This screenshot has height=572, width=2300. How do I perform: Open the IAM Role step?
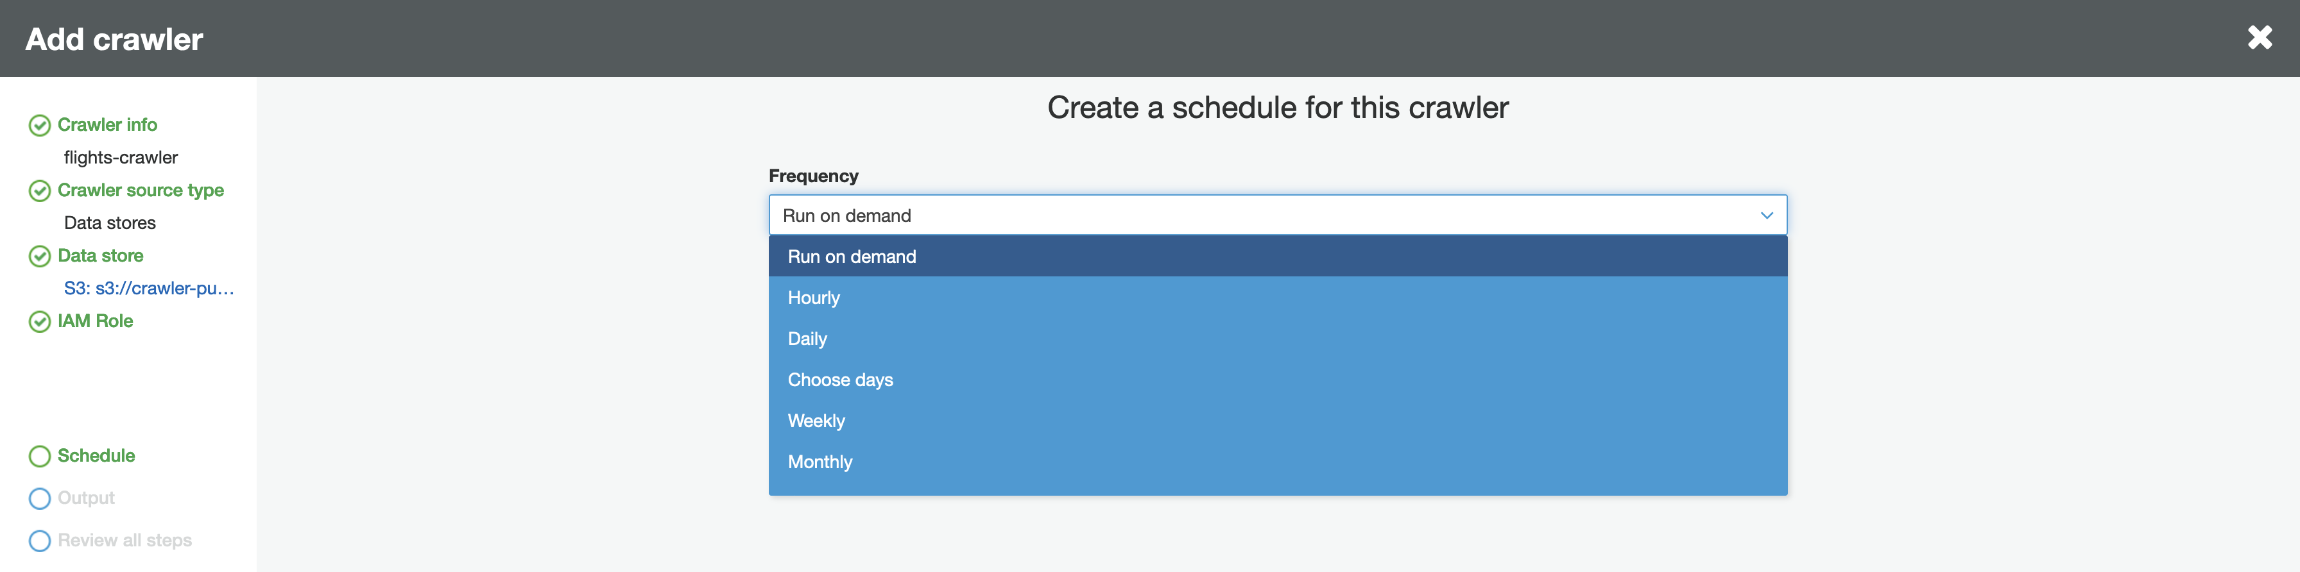pyautogui.click(x=94, y=321)
